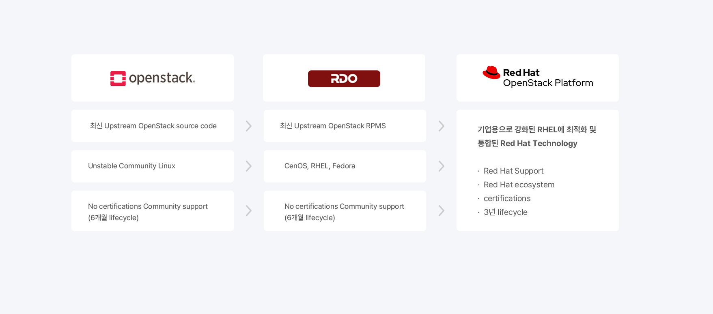This screenshot has height=314, width=713.
Task: Select the openstack column 'No certifications Community support' text
Action: [148, 206]
